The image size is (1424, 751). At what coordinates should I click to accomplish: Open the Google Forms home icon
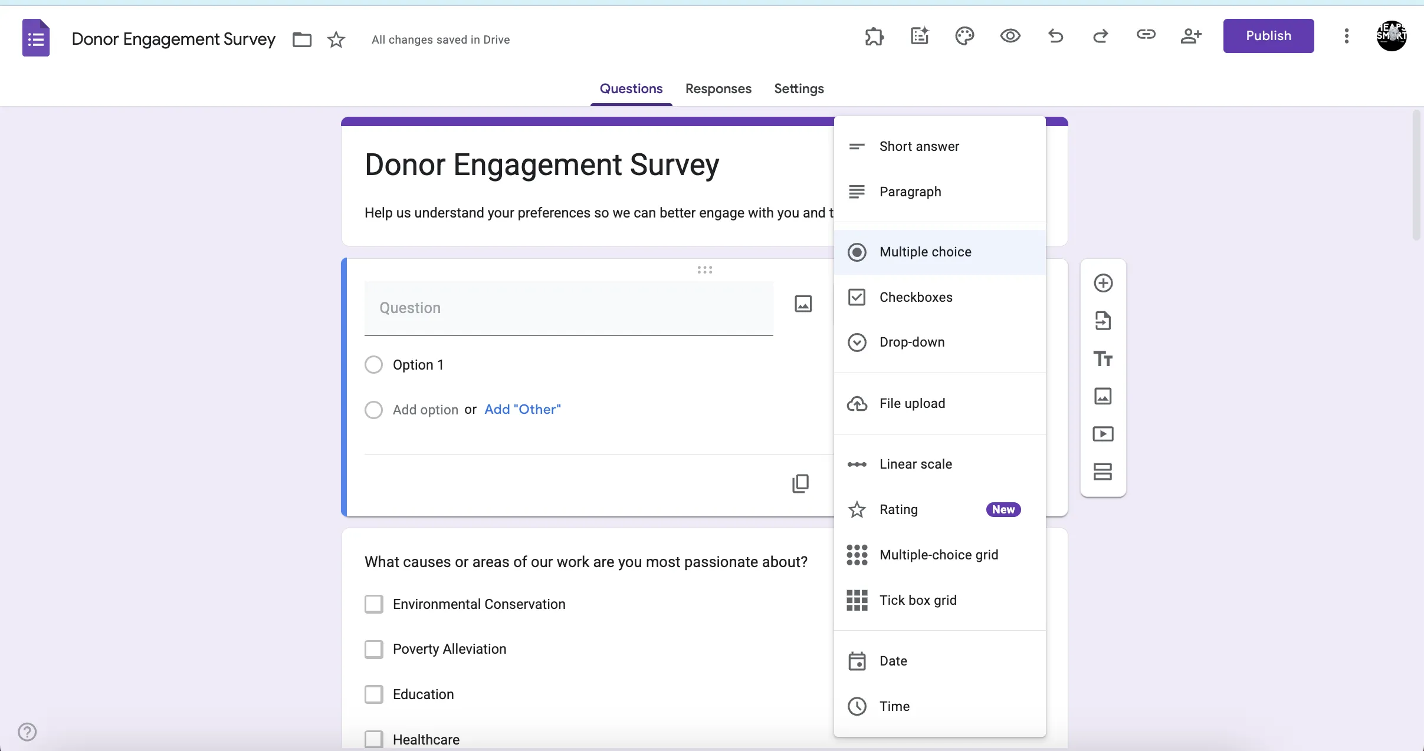tap(35, 38)
